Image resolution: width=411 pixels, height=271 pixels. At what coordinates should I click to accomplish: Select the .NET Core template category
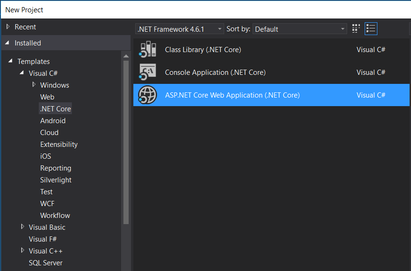click(55, 108)
